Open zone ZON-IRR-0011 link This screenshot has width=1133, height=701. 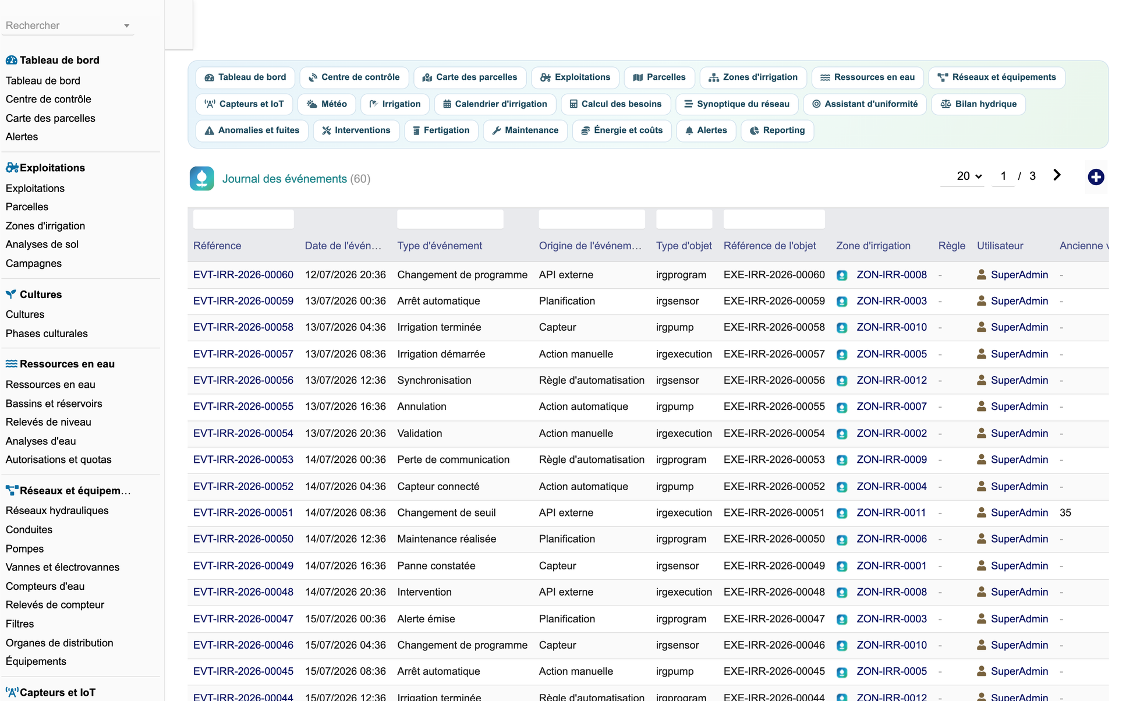click(891, 513)
